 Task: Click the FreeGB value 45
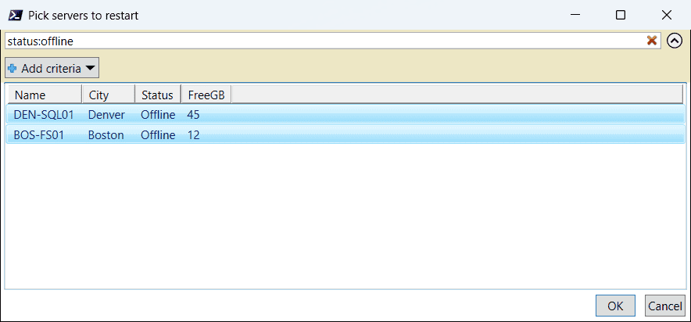pyautogui.click(x=193, y=115)
